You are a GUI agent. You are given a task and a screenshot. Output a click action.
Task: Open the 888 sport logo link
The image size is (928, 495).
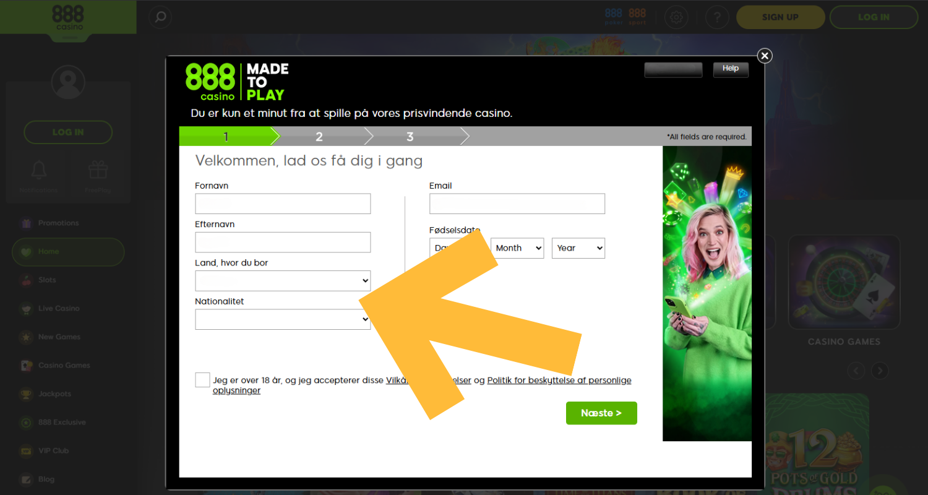[637, 17]
